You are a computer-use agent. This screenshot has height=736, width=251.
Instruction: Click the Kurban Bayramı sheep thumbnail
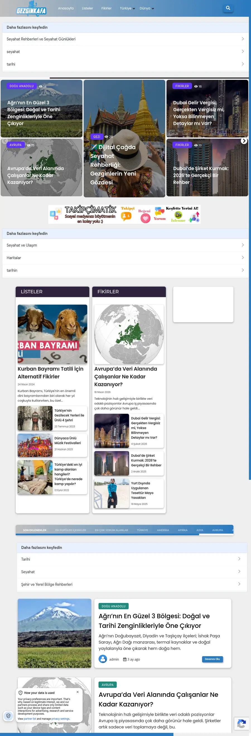coord(52,334)
